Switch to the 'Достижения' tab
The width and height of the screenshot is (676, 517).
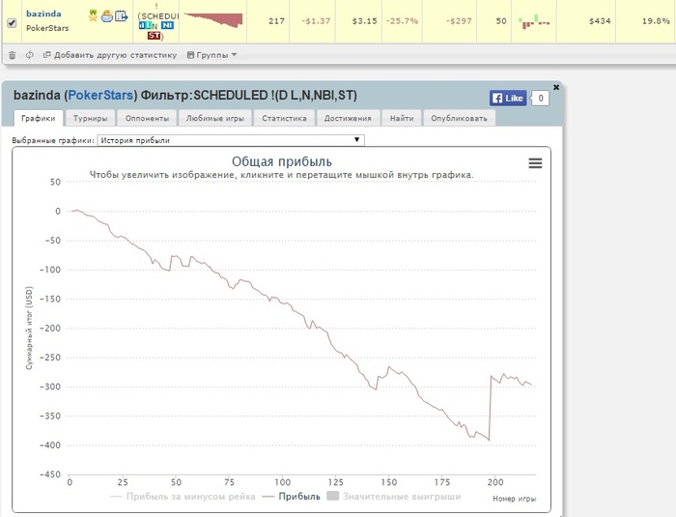[348, 118]
